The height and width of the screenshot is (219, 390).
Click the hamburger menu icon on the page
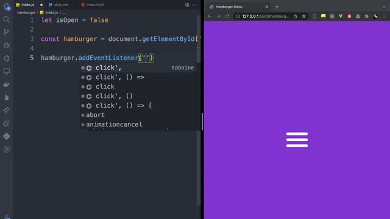click(x=297, y=139)
